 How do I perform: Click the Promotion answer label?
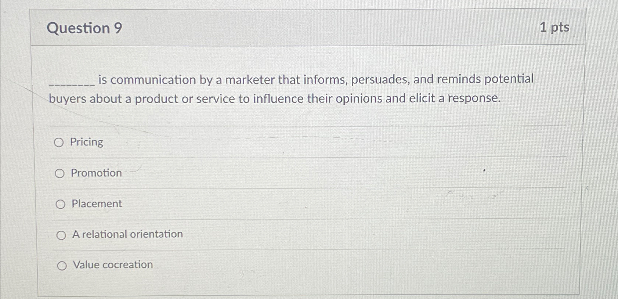(97, 173)
